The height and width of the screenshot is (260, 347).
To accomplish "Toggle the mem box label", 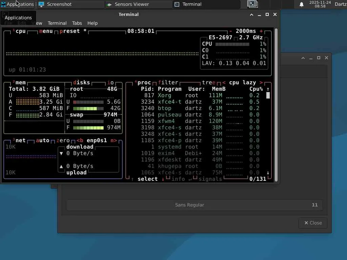I will click(x=19, y=83).
